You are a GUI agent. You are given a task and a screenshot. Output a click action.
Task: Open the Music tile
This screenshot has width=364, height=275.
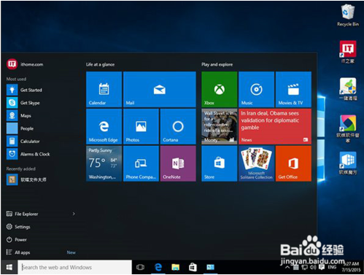(257, 89)
